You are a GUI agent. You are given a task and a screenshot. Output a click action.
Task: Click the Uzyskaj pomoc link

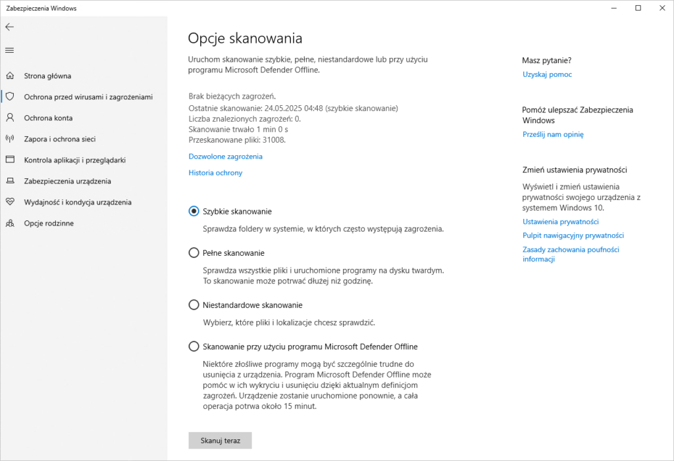coord(547,74)
